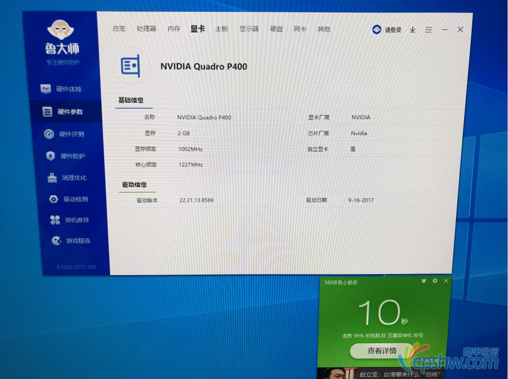Click the 360 popup skin icon
This screenshot has height=379, width=508.
click(424, 281)
